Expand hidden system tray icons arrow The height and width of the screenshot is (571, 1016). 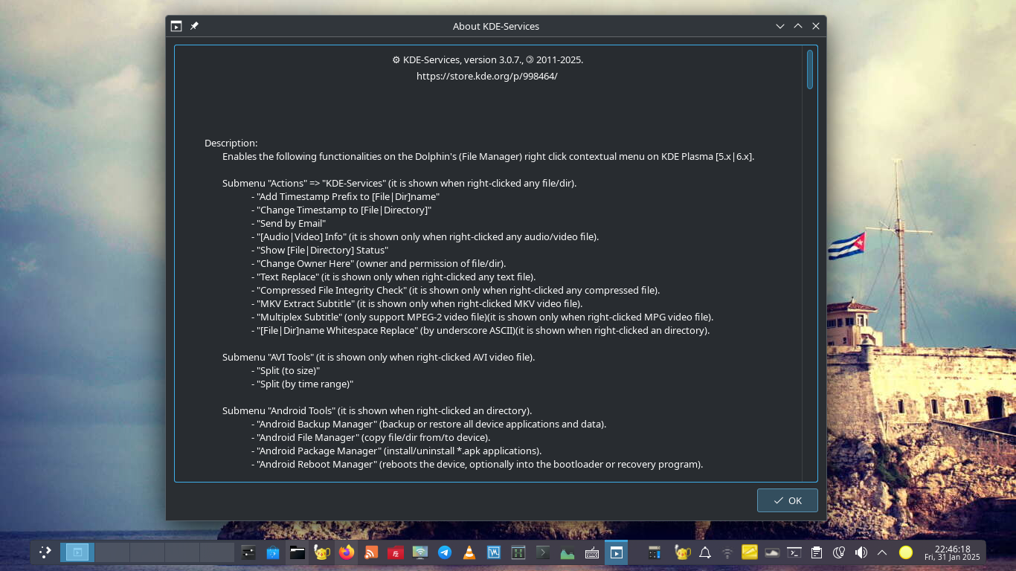(x=882, y=552)
